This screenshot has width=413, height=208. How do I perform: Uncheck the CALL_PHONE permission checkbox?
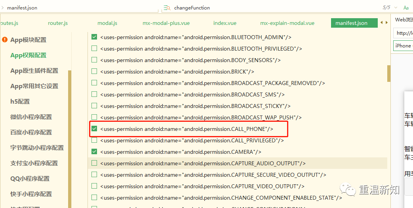pyautogui.click(x=94, y=129)
